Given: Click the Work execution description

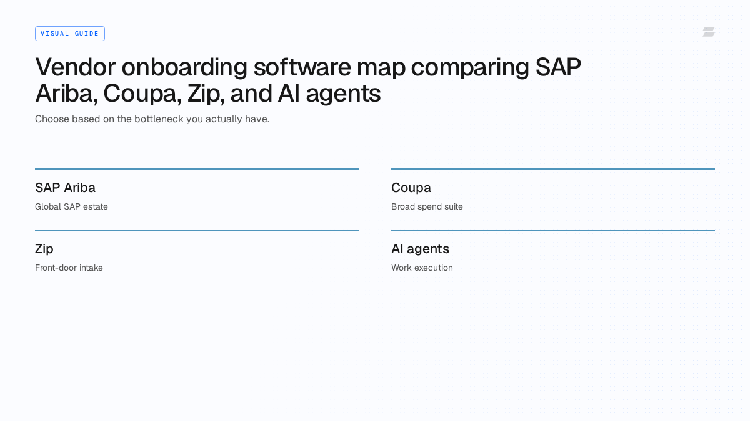Looking at the screenshot, I should [x=422, y=268].
